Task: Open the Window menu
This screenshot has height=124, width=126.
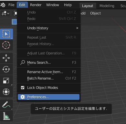Action: pos(53,5)
